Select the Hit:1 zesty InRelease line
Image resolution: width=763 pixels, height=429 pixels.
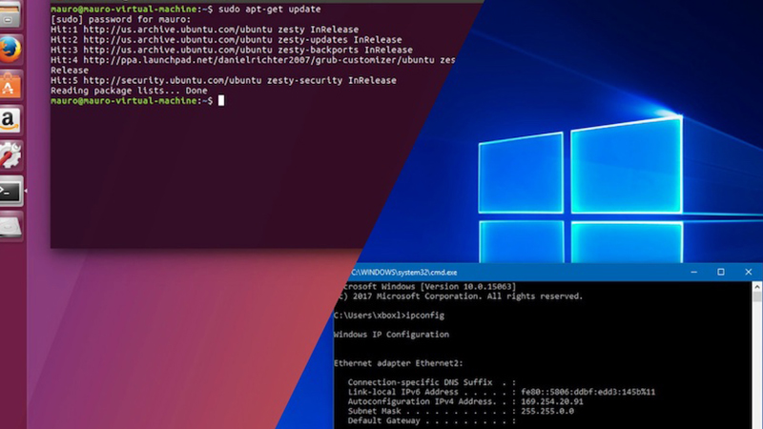(204, 30)
